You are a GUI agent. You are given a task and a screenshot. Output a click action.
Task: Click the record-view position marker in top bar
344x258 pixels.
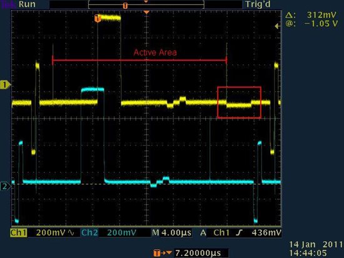pyautogui.click(x=125, y=6)
